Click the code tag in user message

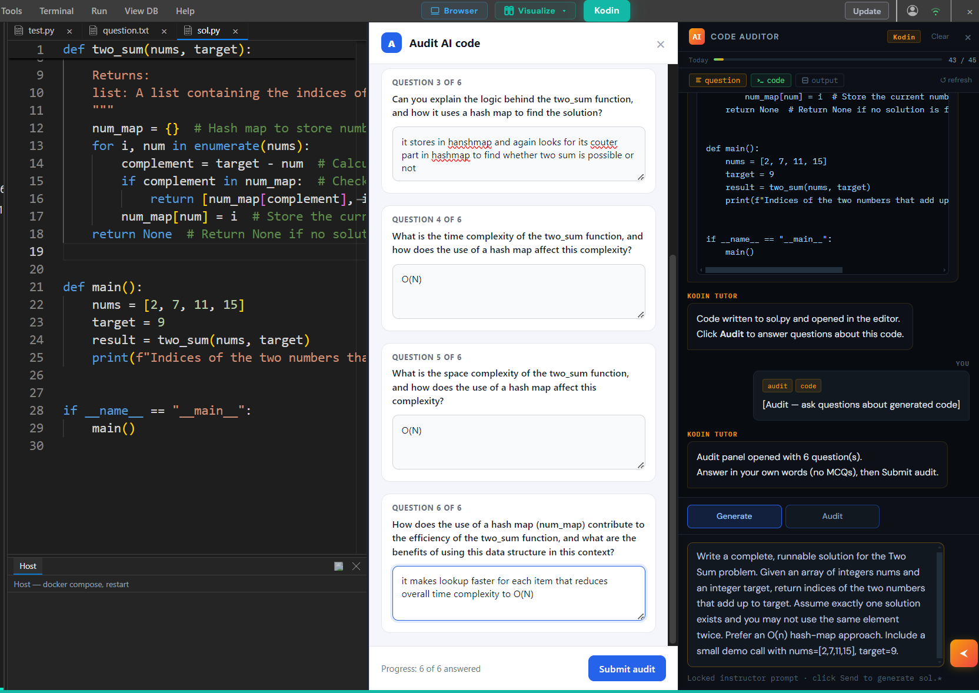coord(808,386)
